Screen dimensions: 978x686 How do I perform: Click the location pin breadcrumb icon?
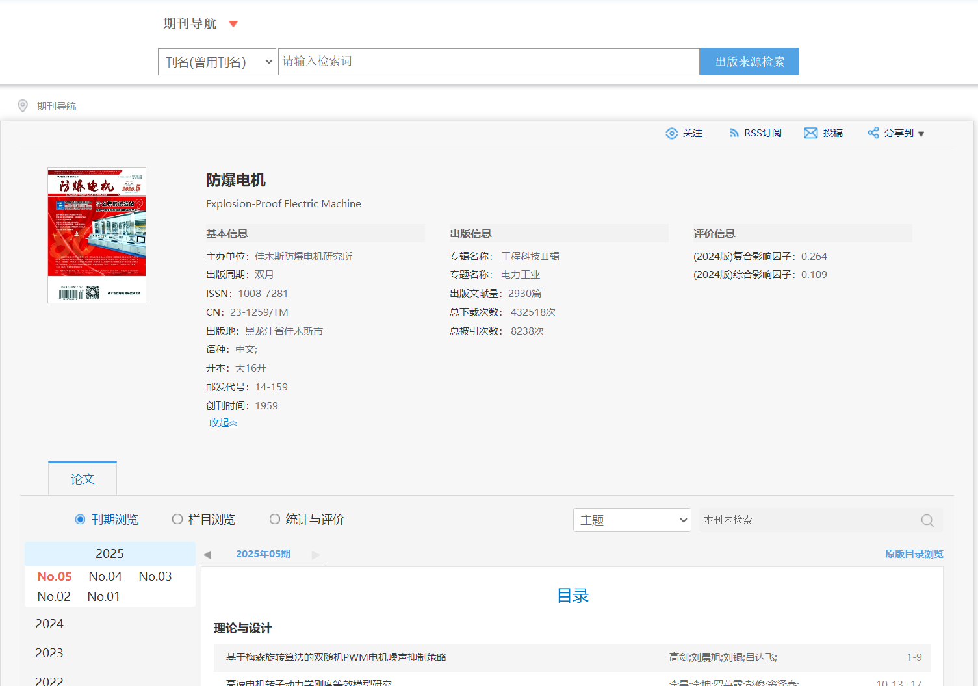(x=23, y=106)
